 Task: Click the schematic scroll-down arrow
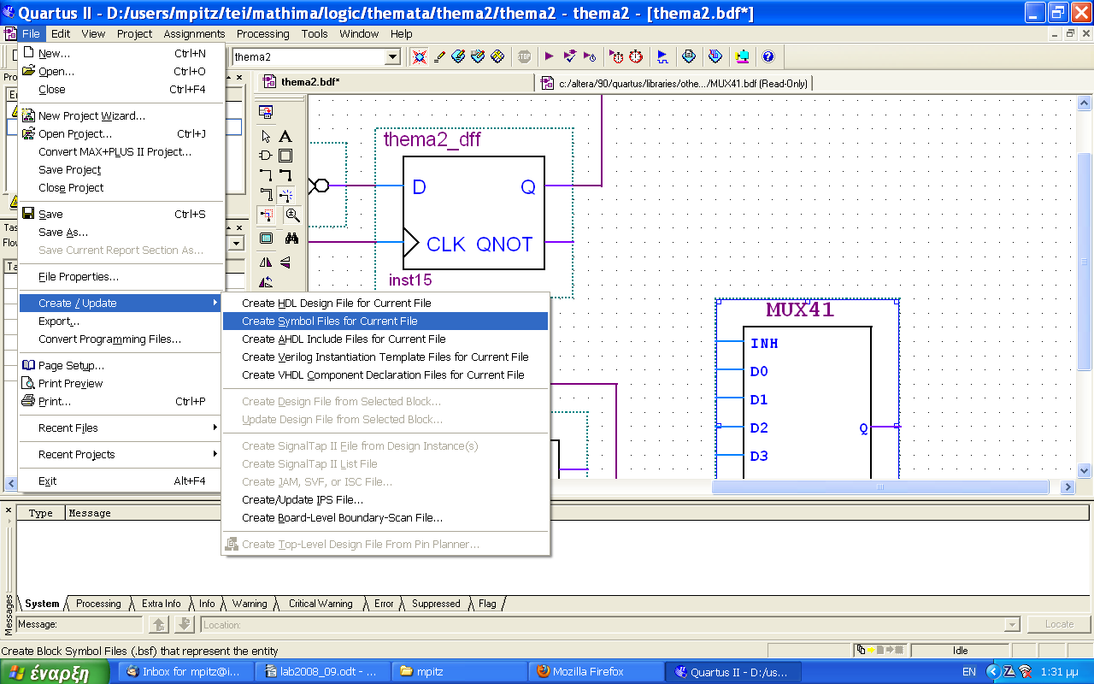coord(1085,470)
